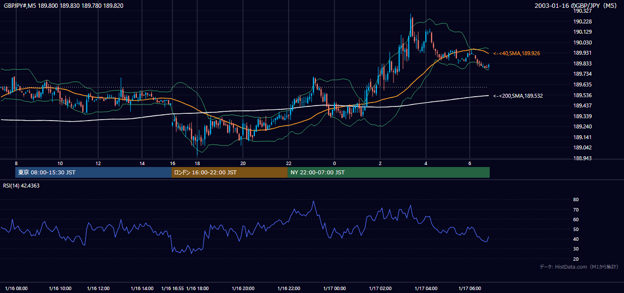Click hour label 12 under the price chart
624x293 pixels.
tap(98, 163)
